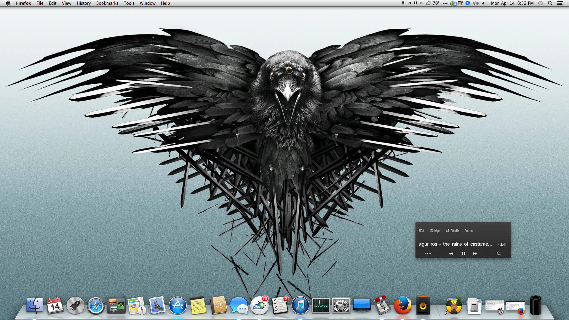The image size is (569, 320).
Task: Open Contacts from the dock
Action: tap(218, 305)
